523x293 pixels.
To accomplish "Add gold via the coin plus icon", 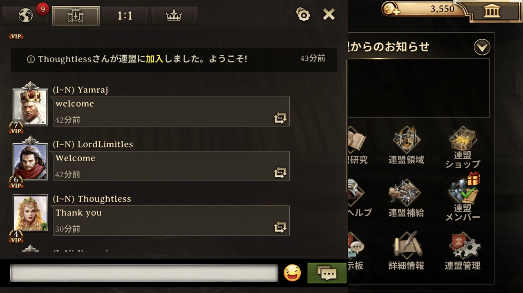I will point(391,9).
